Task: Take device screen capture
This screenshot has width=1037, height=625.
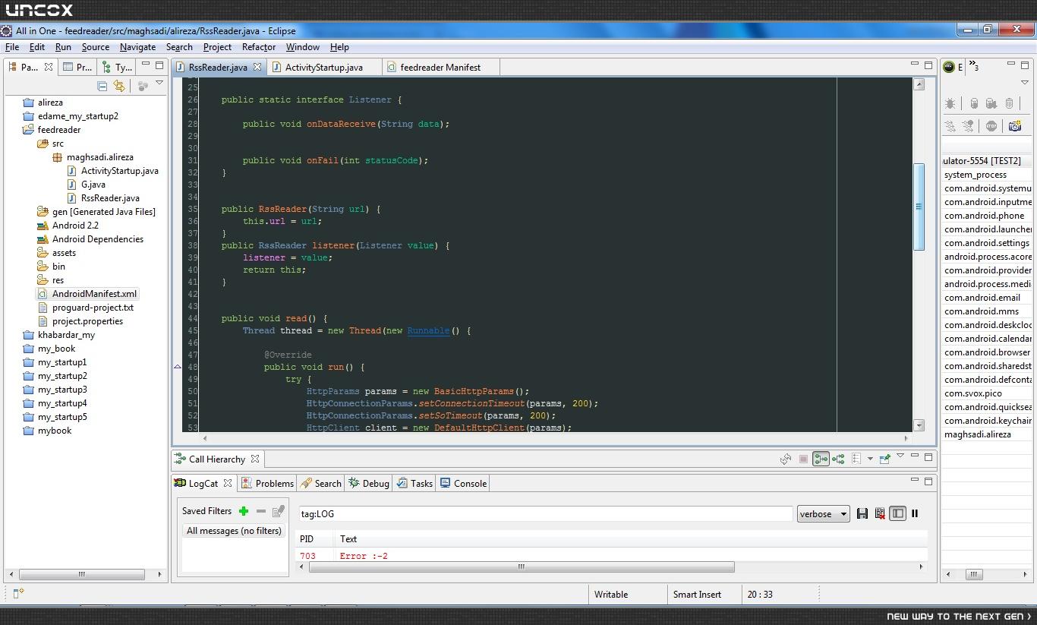Action: (x=1015, y=126)
